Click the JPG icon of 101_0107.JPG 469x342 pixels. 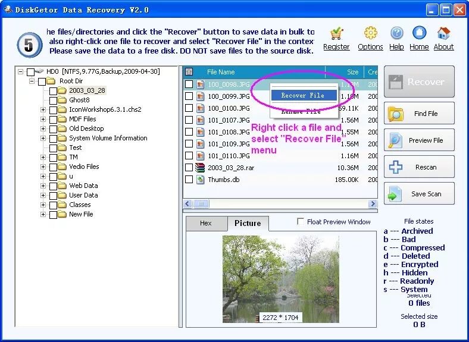click(x=200, y=120)
